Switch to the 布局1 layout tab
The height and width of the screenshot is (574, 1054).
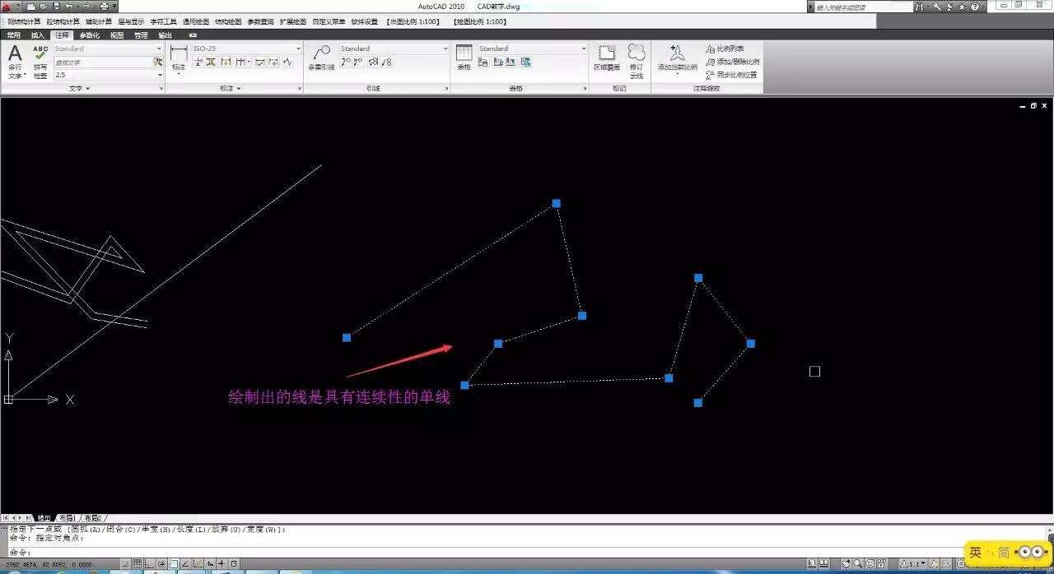[x=68, y=518]
